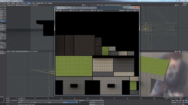Click the Metadata button in render window
The width and height of the screenshot is (188, 105).
[122, 10]
